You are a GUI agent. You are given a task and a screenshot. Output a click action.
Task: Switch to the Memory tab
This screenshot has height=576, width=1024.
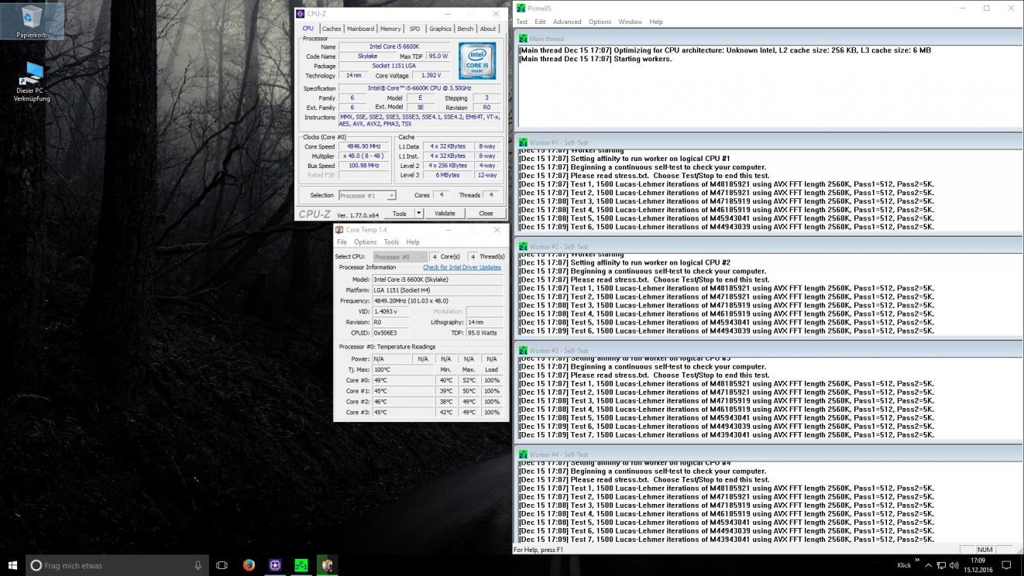pyautogui.click(x=390, y=29)
